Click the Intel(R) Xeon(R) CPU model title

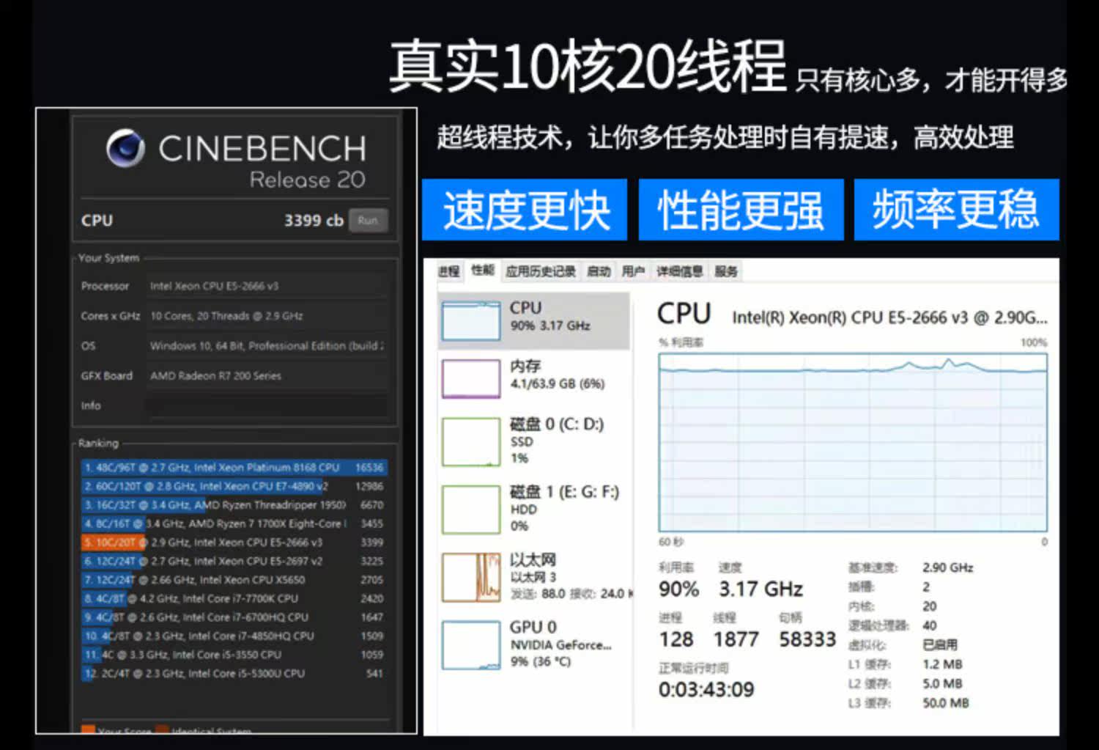[890, 317]
